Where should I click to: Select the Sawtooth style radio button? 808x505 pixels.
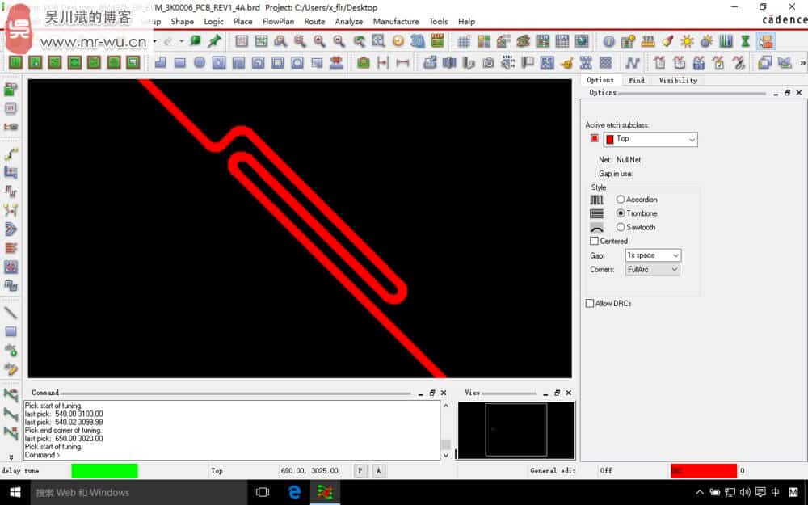point(621,228)
